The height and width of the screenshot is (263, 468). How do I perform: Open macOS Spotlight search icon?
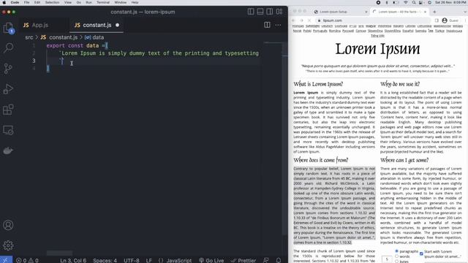[x=414, y=2]
